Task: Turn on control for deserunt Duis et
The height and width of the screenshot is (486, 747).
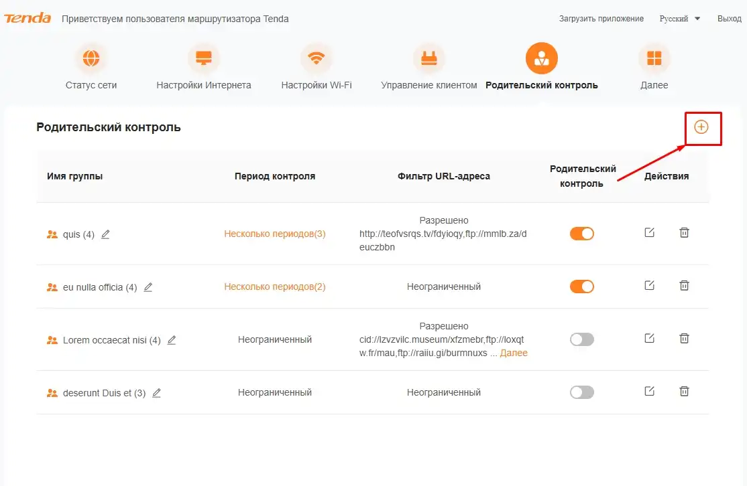Action: pyautogui.click(x=581, y=392)
